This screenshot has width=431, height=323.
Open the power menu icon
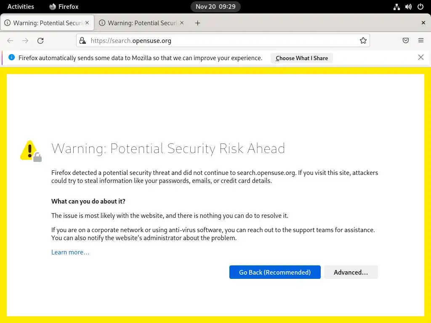(x=420, y=7)
